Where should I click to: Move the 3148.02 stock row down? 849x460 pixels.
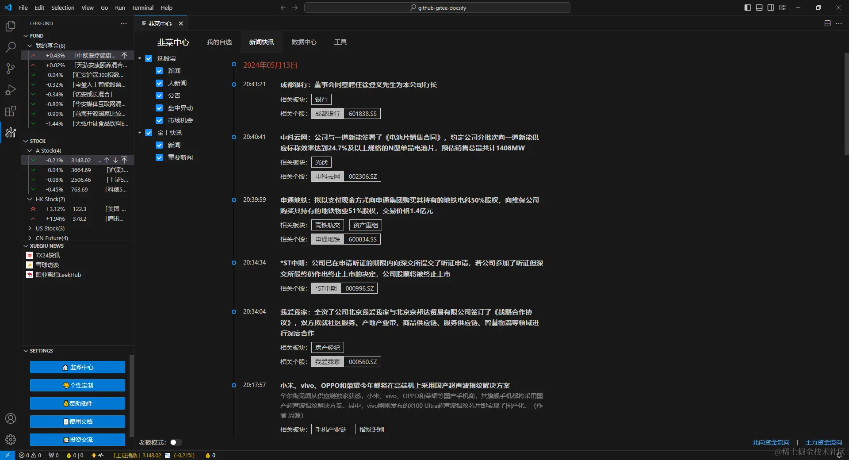click(115, 160)
